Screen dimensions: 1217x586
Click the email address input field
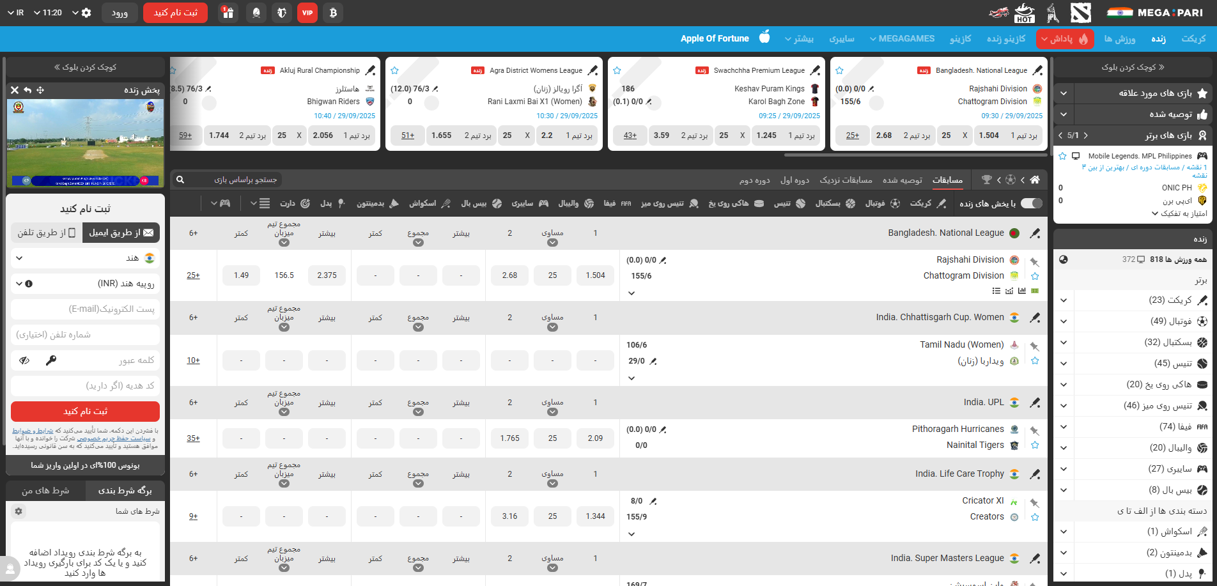point(85,309)
